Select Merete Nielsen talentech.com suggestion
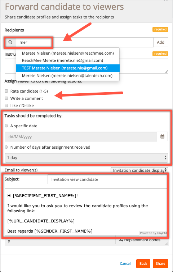Viewport: 173px width, 272px height. tap(68, 76)
